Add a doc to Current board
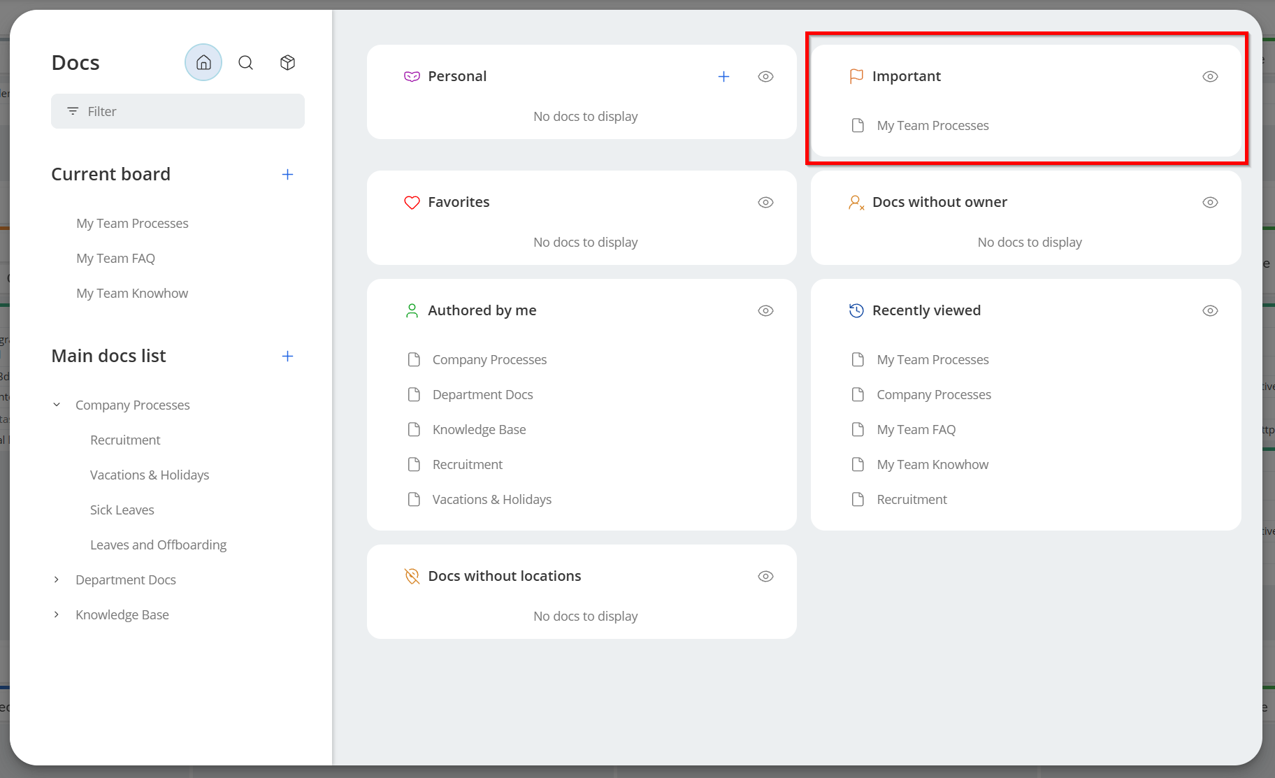Screen dimensions: 1275x778 click(287, 175)
